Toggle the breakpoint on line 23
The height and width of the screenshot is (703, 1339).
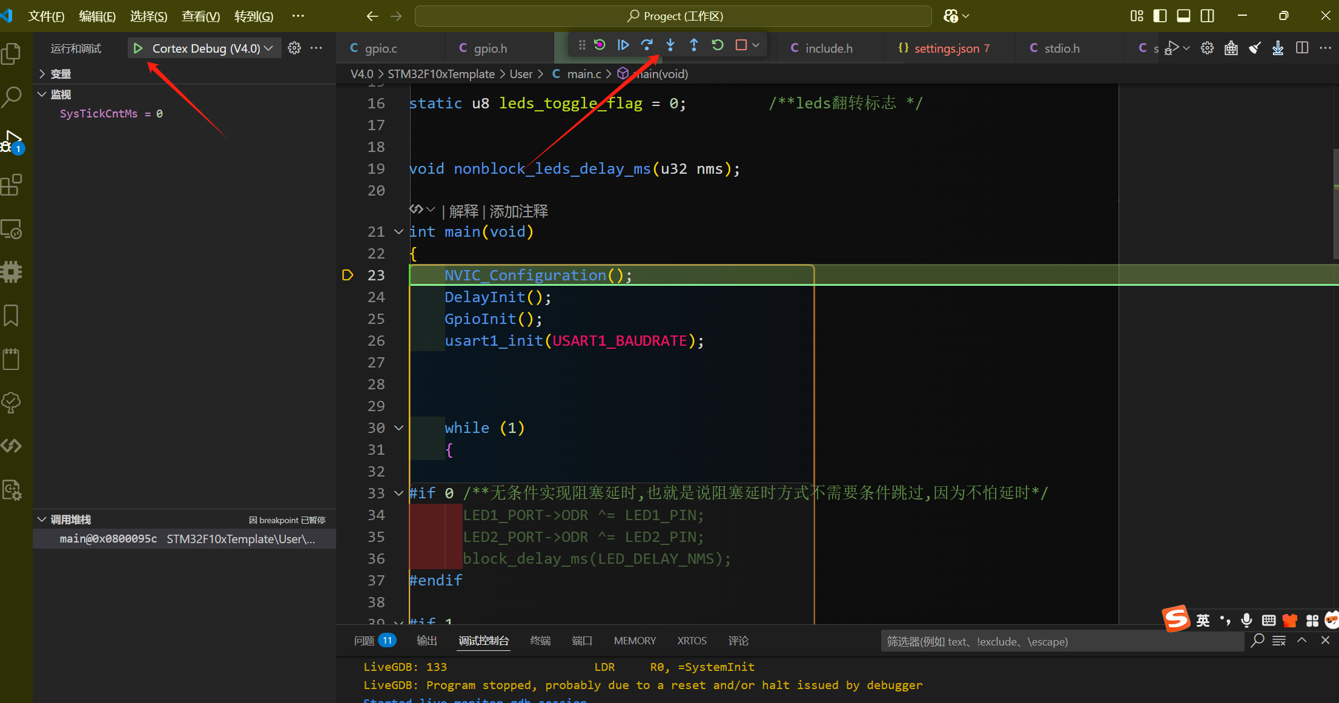point(348,275)
